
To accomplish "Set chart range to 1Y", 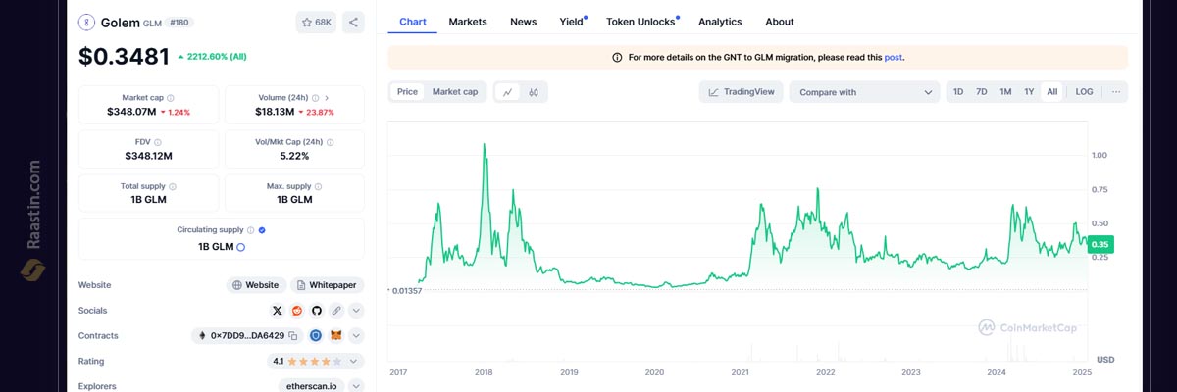I will tap(1029, 92).
